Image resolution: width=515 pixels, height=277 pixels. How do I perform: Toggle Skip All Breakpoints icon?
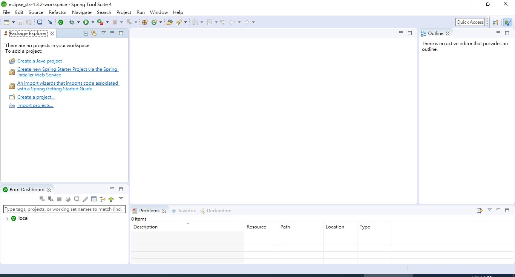click(x=50, y=22)
